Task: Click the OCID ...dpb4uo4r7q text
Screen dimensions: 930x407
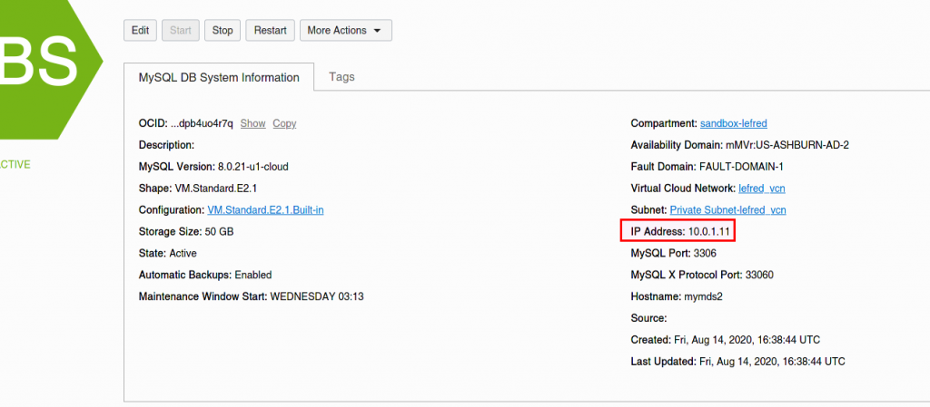Action: pyautogui.click(x=185, y=123)
